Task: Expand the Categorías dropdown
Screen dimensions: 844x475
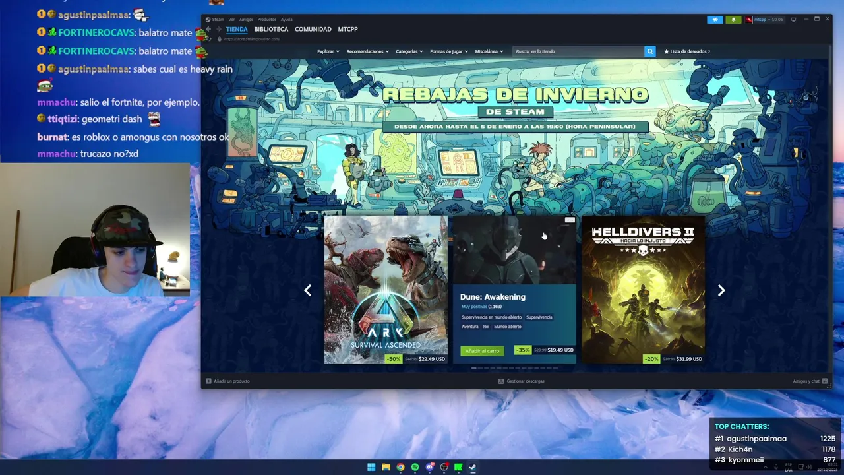Action: pos(409,51)
